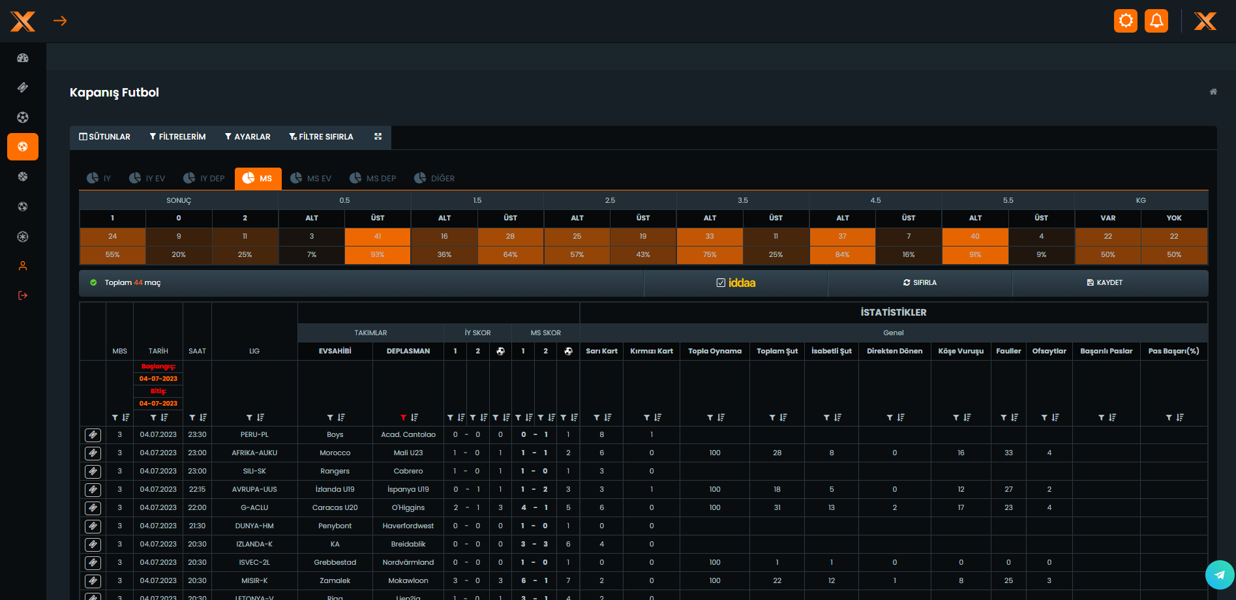Click the Telegram floating button
1236x600 pixels.
tap(1219, 575)
